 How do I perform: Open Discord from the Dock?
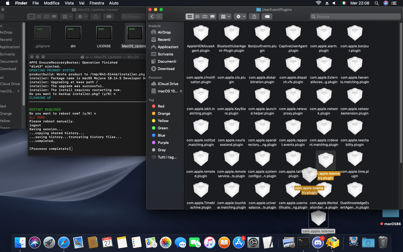pos(318,242)
